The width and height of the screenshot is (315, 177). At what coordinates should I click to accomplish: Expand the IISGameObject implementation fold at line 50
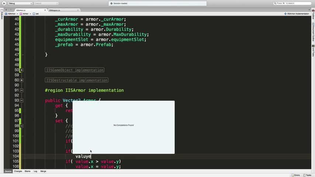coord(21,70)
